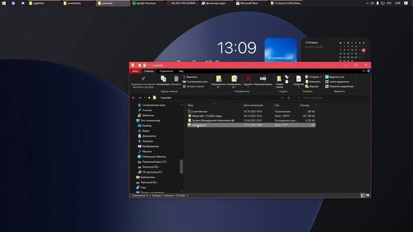Image resolution: width=413 pixels, height=232 pixels.
Task: Click Вырезать (Cut) scissors item
Action: pyautogui.click(x=190, y=77)
